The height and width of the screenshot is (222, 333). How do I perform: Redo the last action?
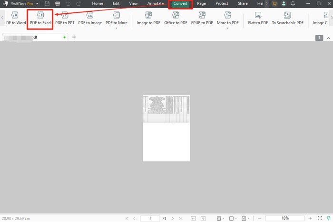tap(78, 3)
